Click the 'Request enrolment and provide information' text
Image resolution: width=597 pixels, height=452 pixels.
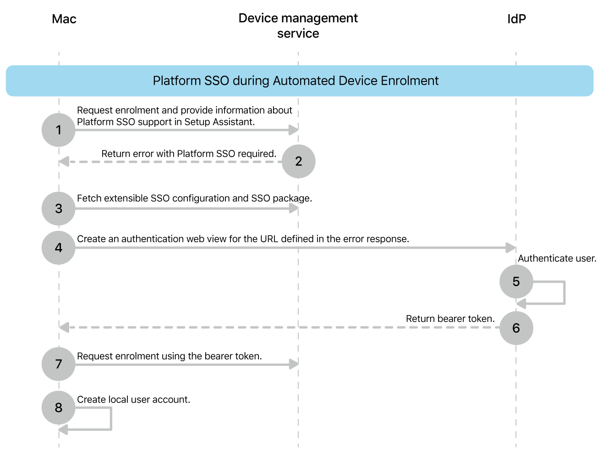pyautogui.click(x=185, y=116)
